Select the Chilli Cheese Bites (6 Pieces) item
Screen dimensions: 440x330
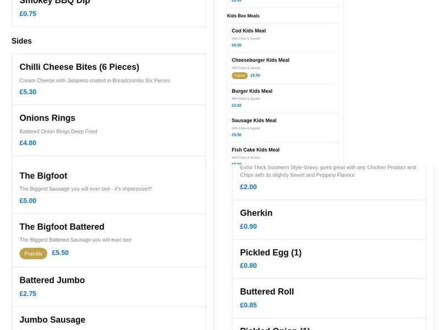pyautogui.click(x=79, y=67)
